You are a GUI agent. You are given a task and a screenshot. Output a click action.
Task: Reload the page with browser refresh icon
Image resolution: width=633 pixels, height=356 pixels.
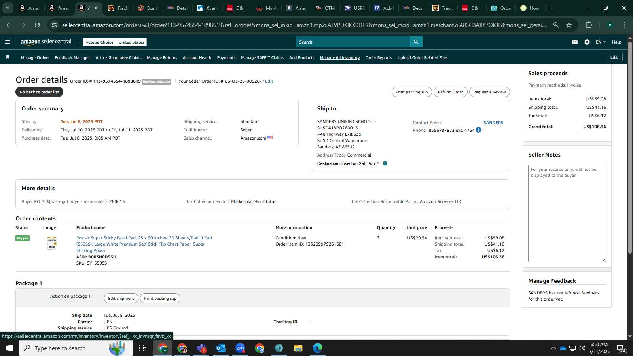pyautogui.click(x=37, y=25)
